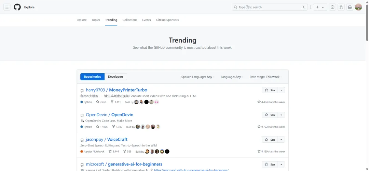This screenshot has height=171, width=369.
Task: Open jasonppy / VoiceCraft repository link
Action: (107, 139)
